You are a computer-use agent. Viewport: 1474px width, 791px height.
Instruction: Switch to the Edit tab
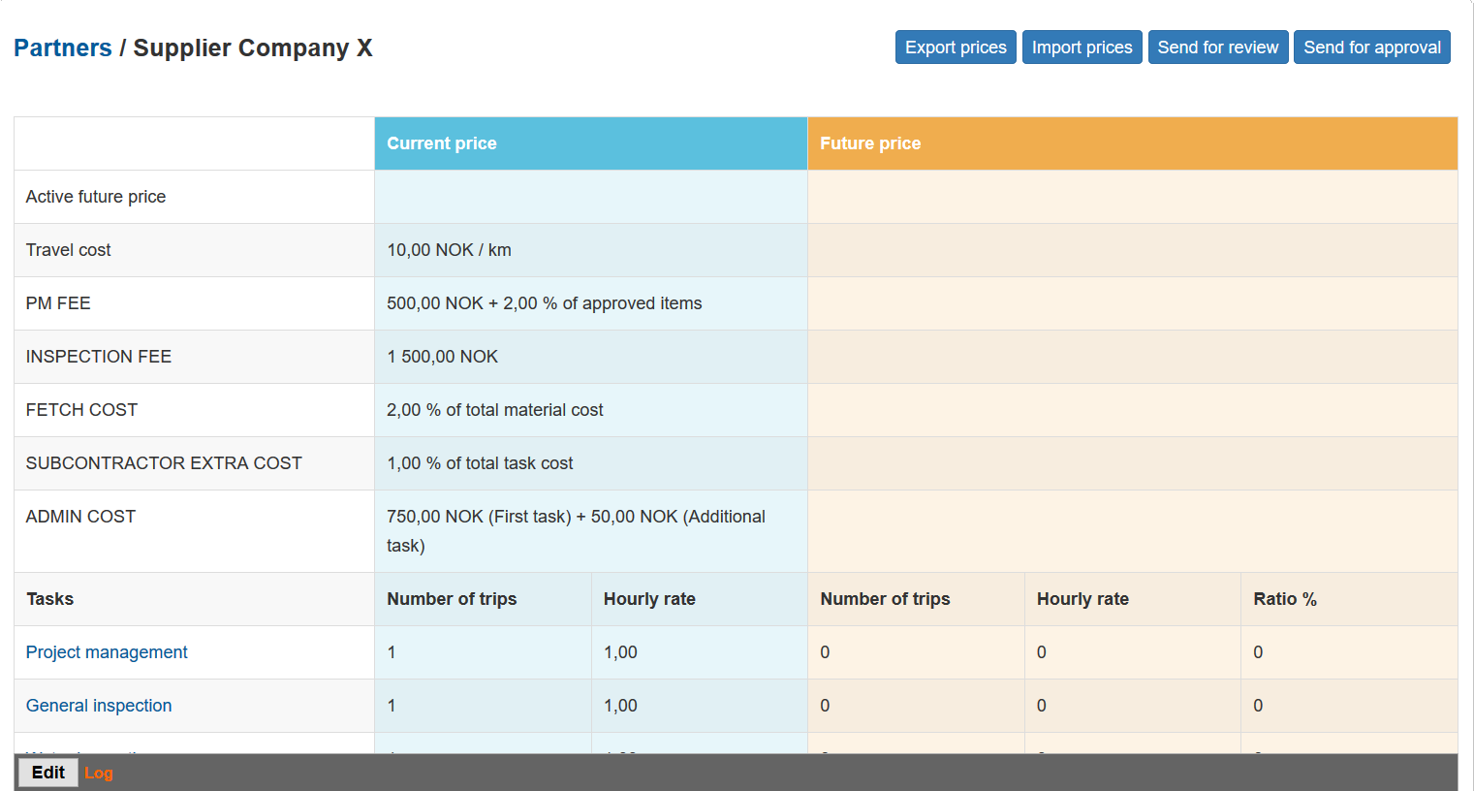tap(47, 773)
